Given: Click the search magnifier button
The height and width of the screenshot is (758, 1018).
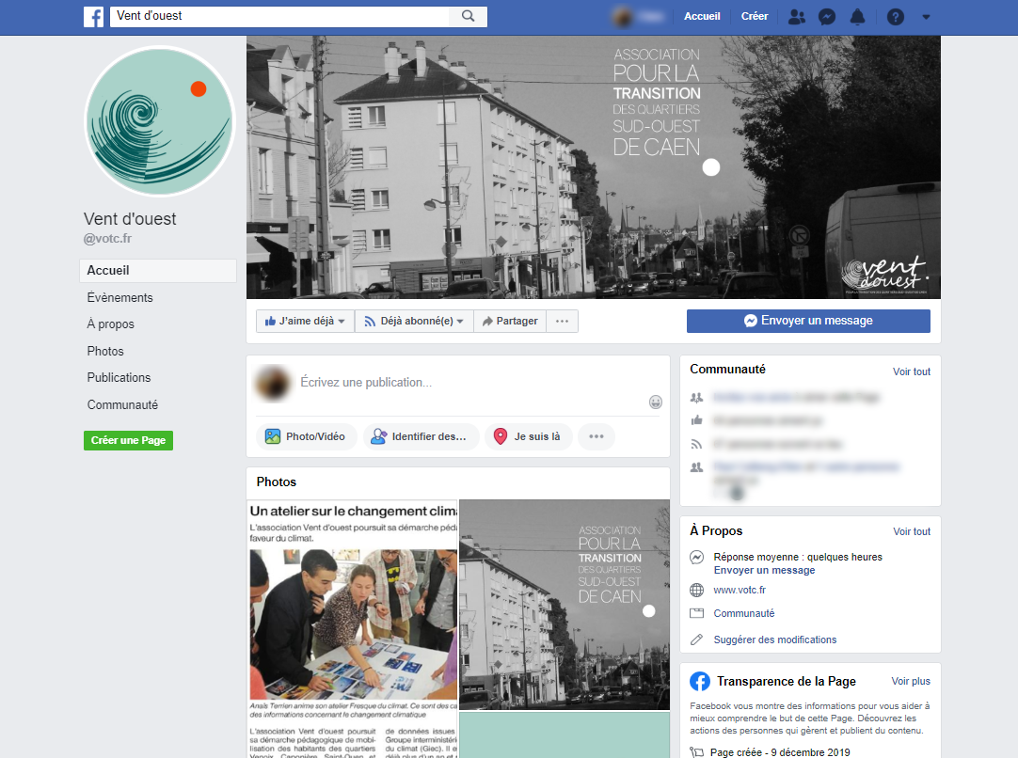Looking at the screenshot, I should 468,16.
